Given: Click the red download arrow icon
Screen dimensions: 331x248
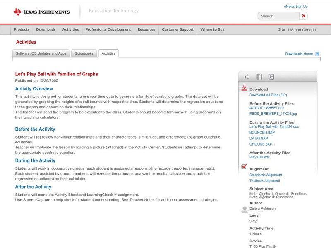Looking at the screenshot, I should [x=244, y=88].
